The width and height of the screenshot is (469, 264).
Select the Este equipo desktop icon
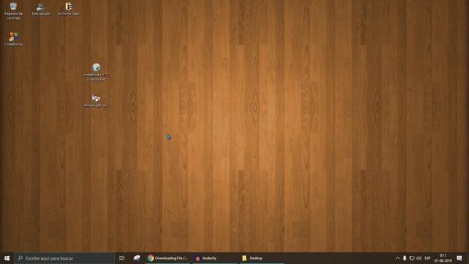click(x=41, y=9)
